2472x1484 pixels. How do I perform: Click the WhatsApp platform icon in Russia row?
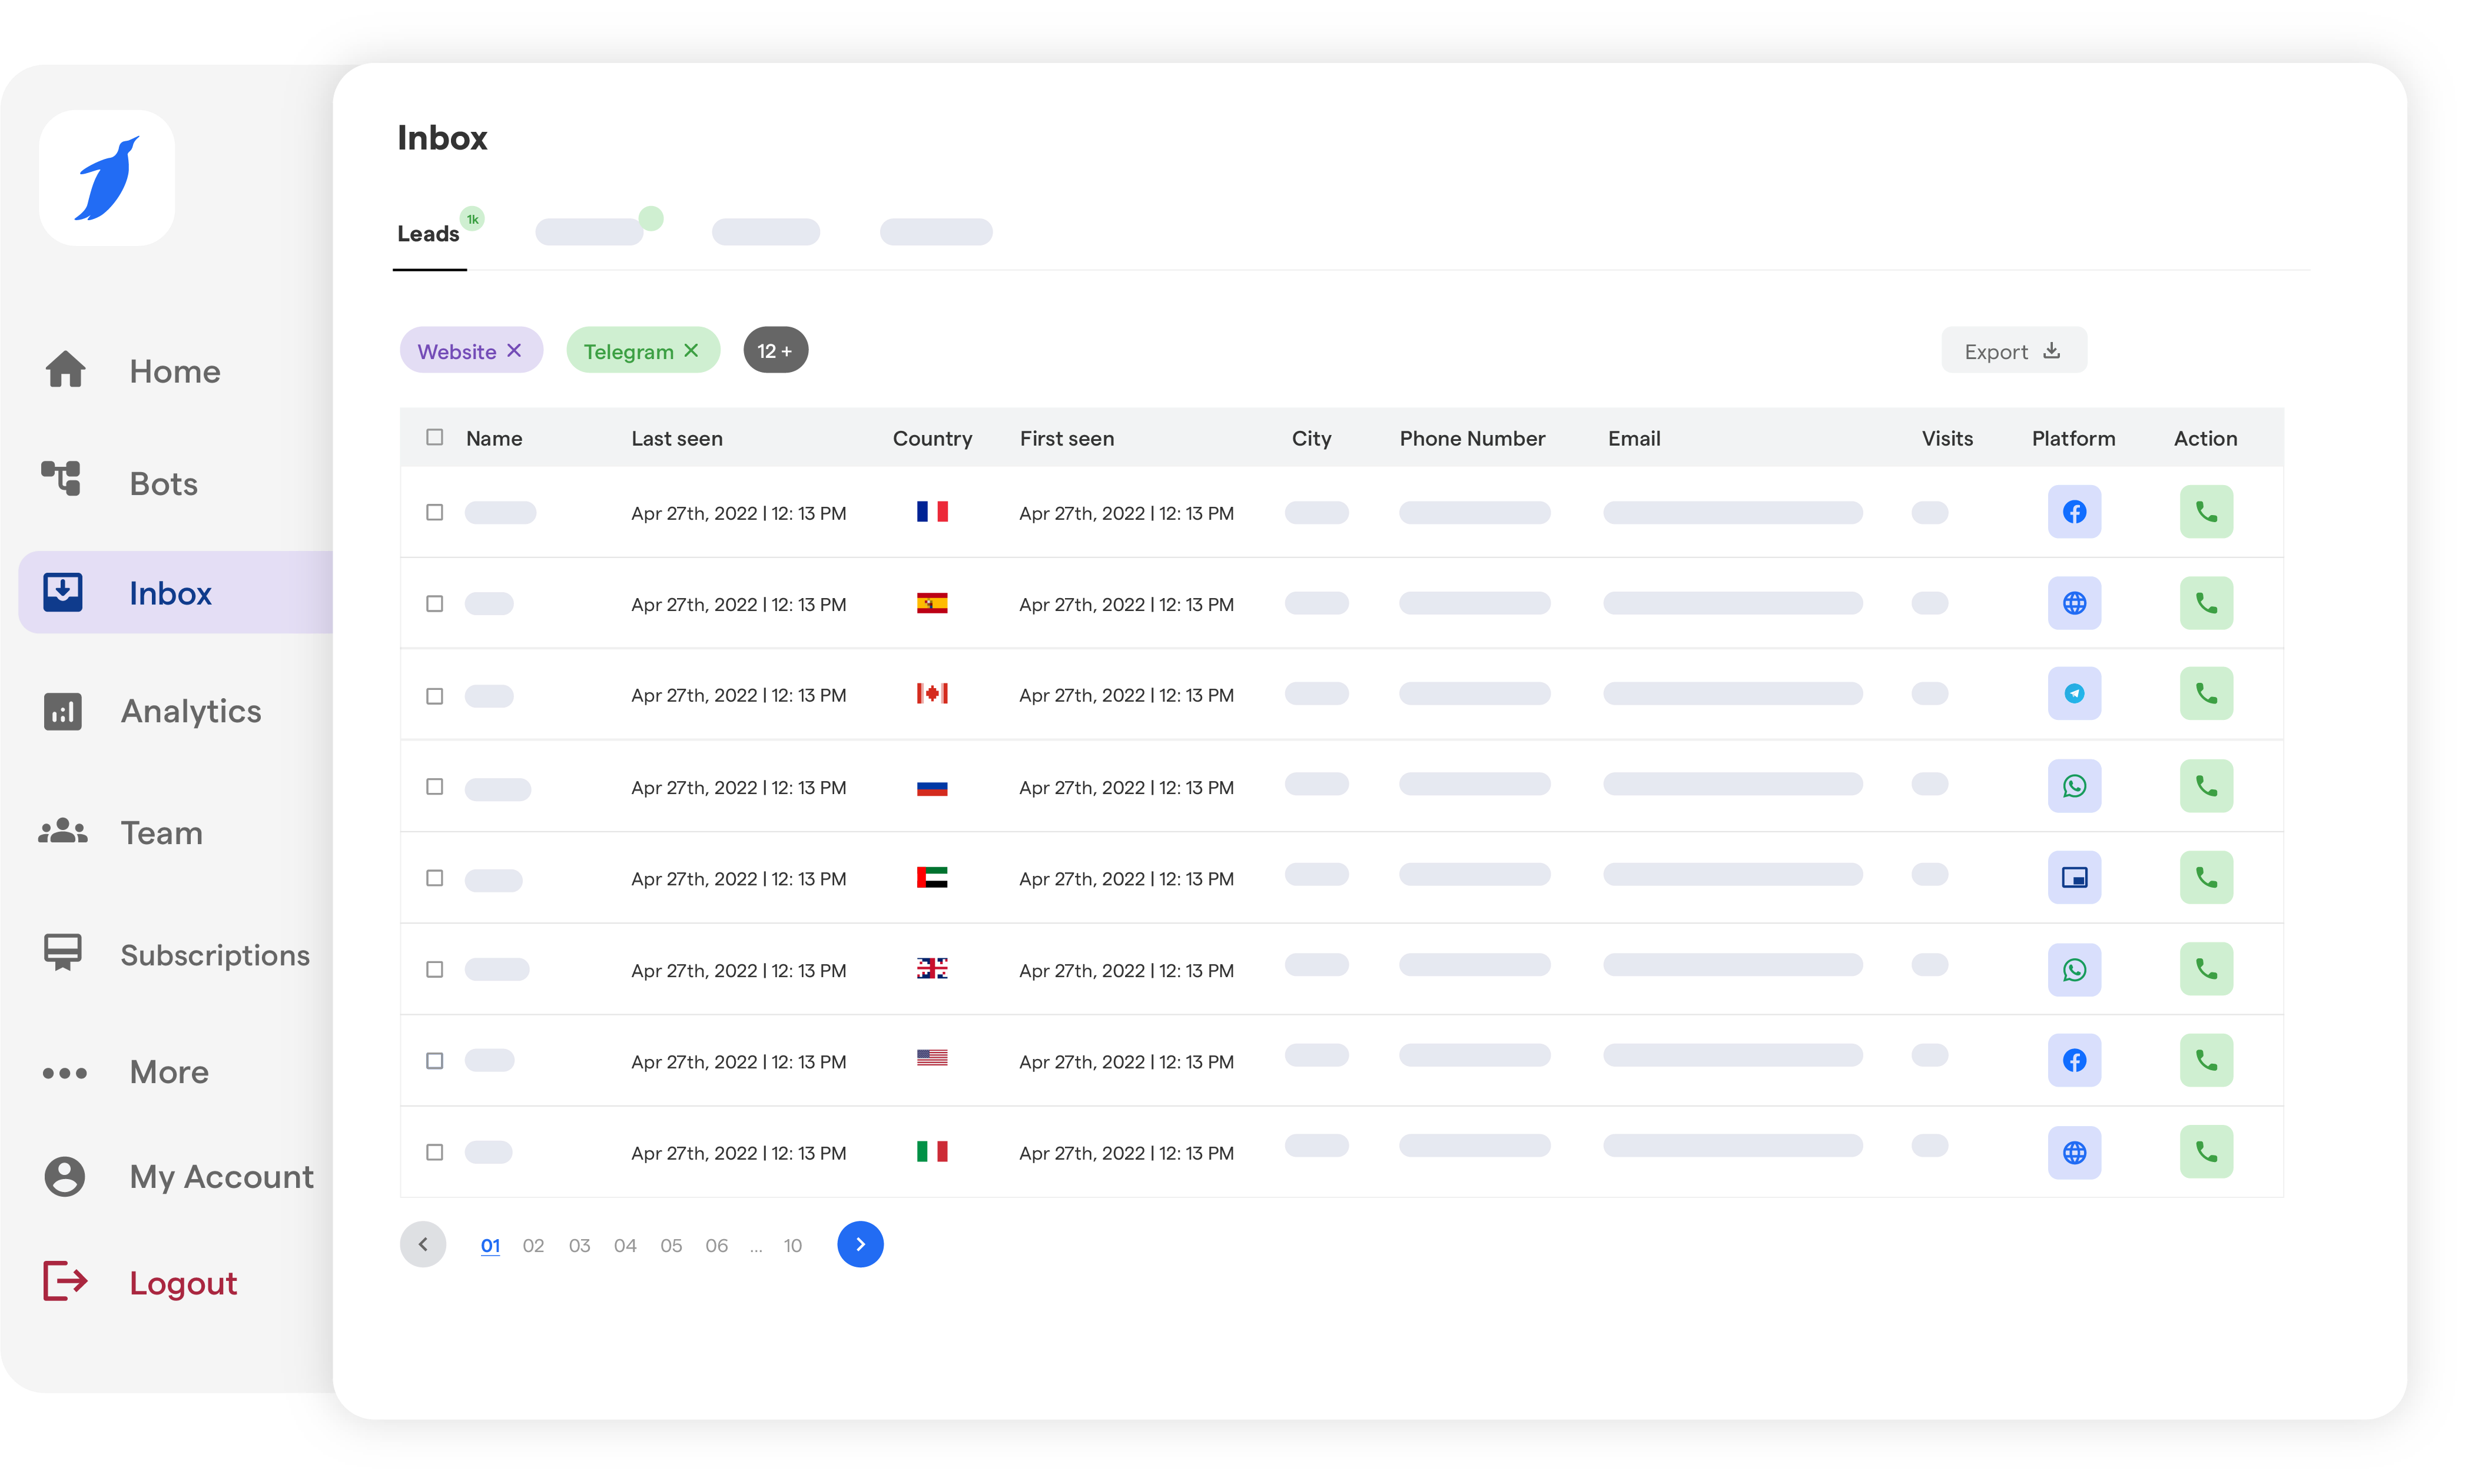2074,786
